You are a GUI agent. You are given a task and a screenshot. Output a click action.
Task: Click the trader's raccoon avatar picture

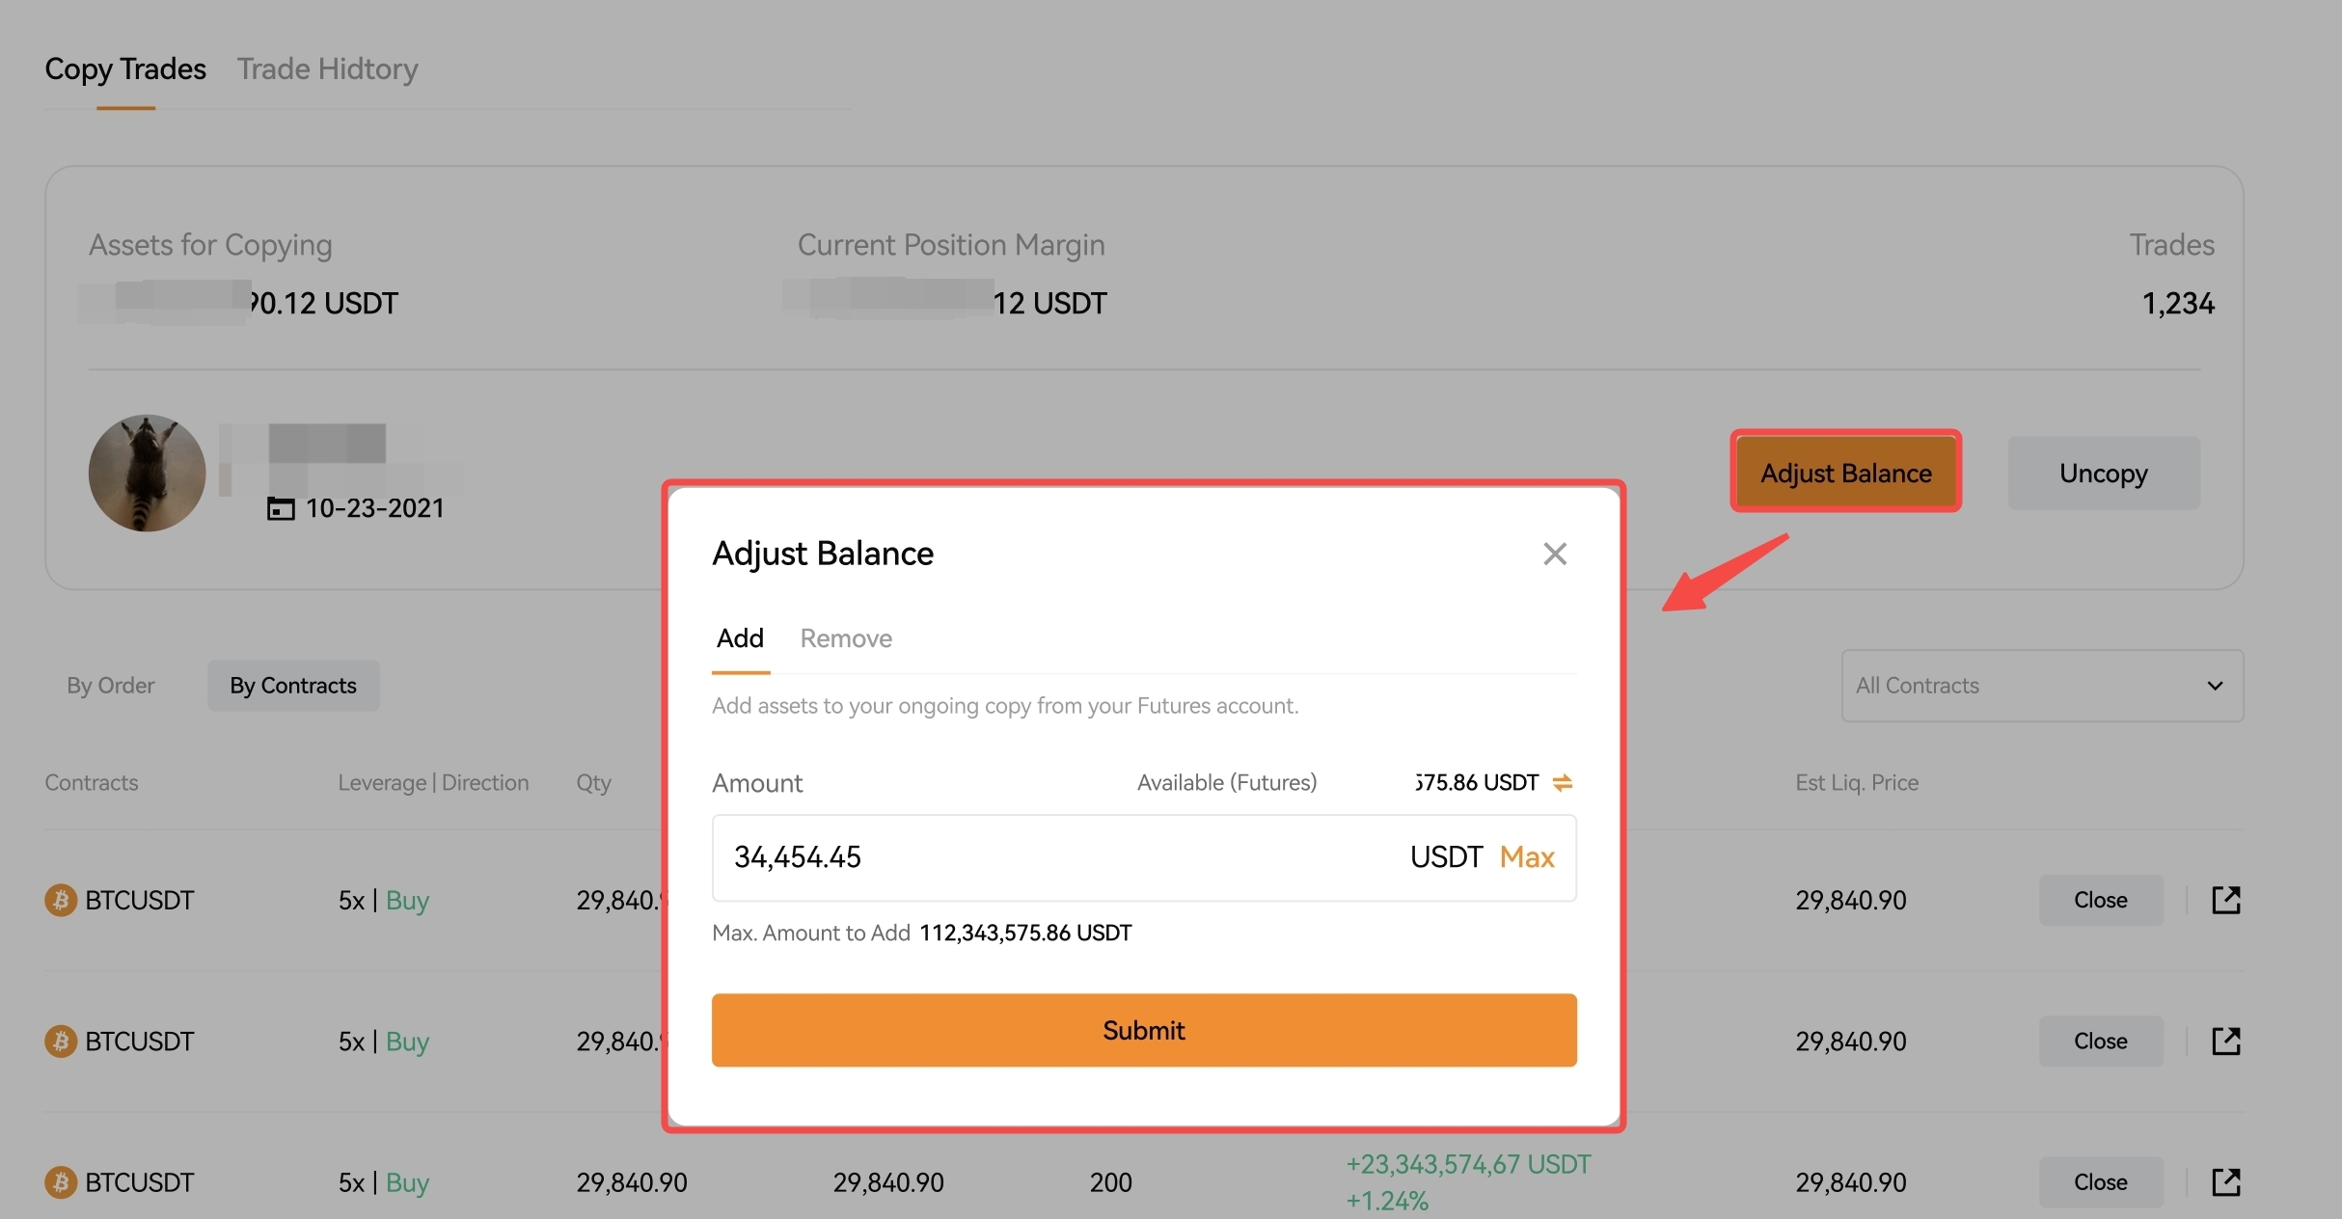147,473
